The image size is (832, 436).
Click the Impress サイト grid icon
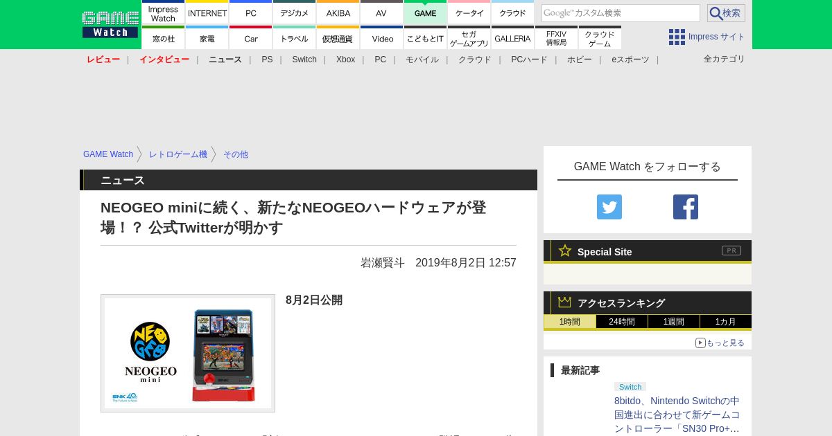tap(677, 37)
